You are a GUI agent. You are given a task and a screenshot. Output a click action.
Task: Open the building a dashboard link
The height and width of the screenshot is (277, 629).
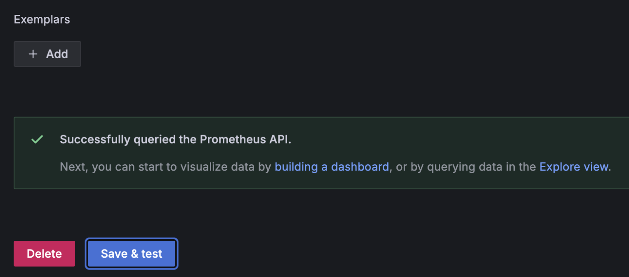332,167
